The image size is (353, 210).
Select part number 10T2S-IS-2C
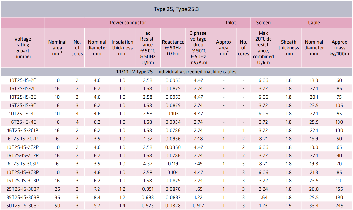[23, 80]
